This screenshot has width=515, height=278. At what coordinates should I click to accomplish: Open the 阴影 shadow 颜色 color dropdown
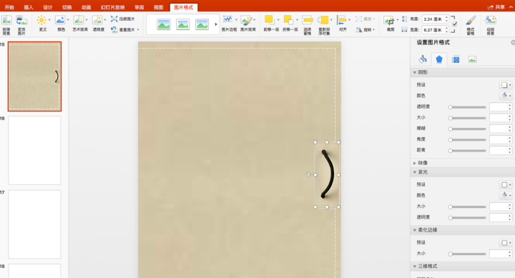tap(506, 96)
